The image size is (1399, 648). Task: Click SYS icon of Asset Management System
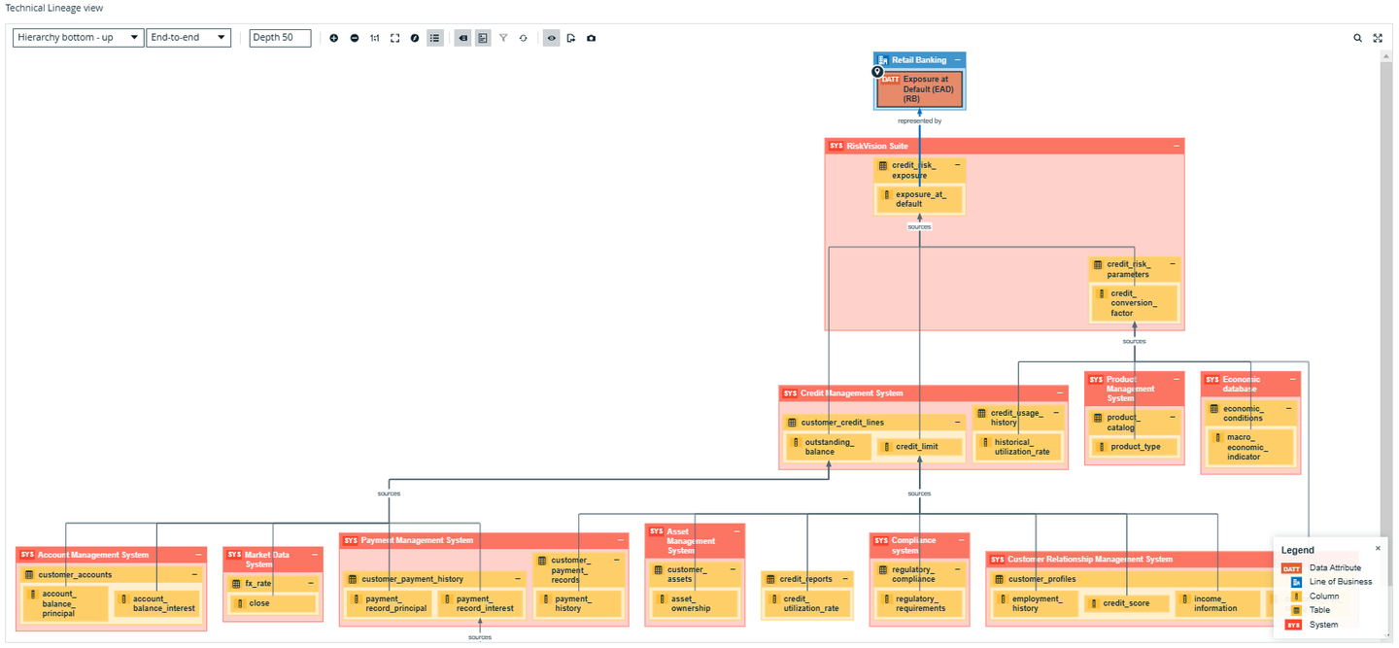657,531
